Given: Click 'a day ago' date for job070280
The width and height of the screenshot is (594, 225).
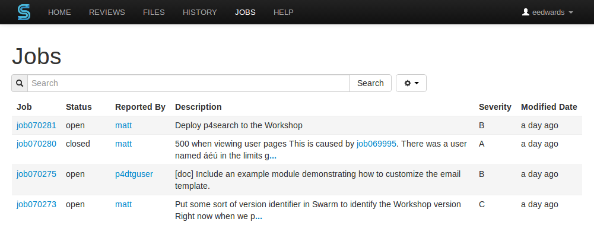Looking at the screenshot, I should 539,144.
